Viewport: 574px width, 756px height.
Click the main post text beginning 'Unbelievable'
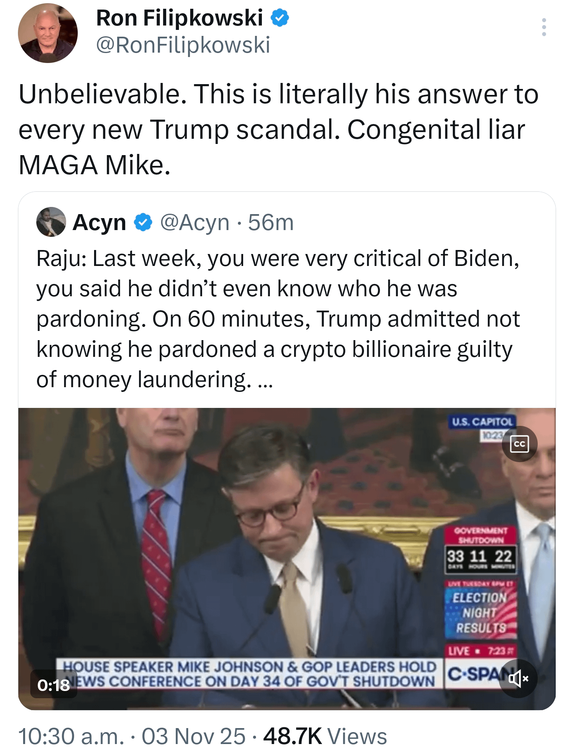click(277, 129)
